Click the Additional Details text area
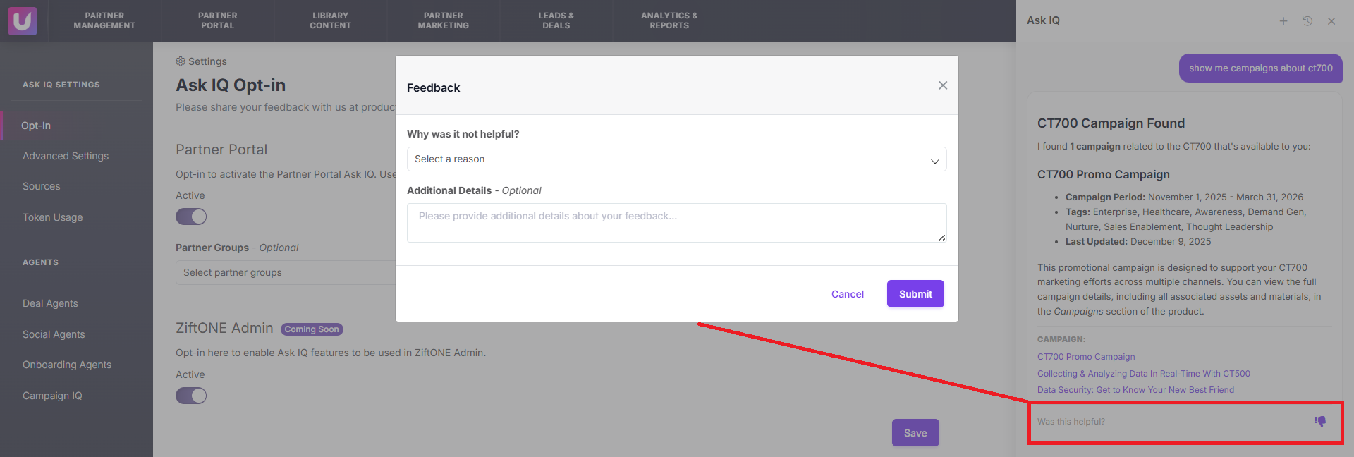 tap(676, 223)
